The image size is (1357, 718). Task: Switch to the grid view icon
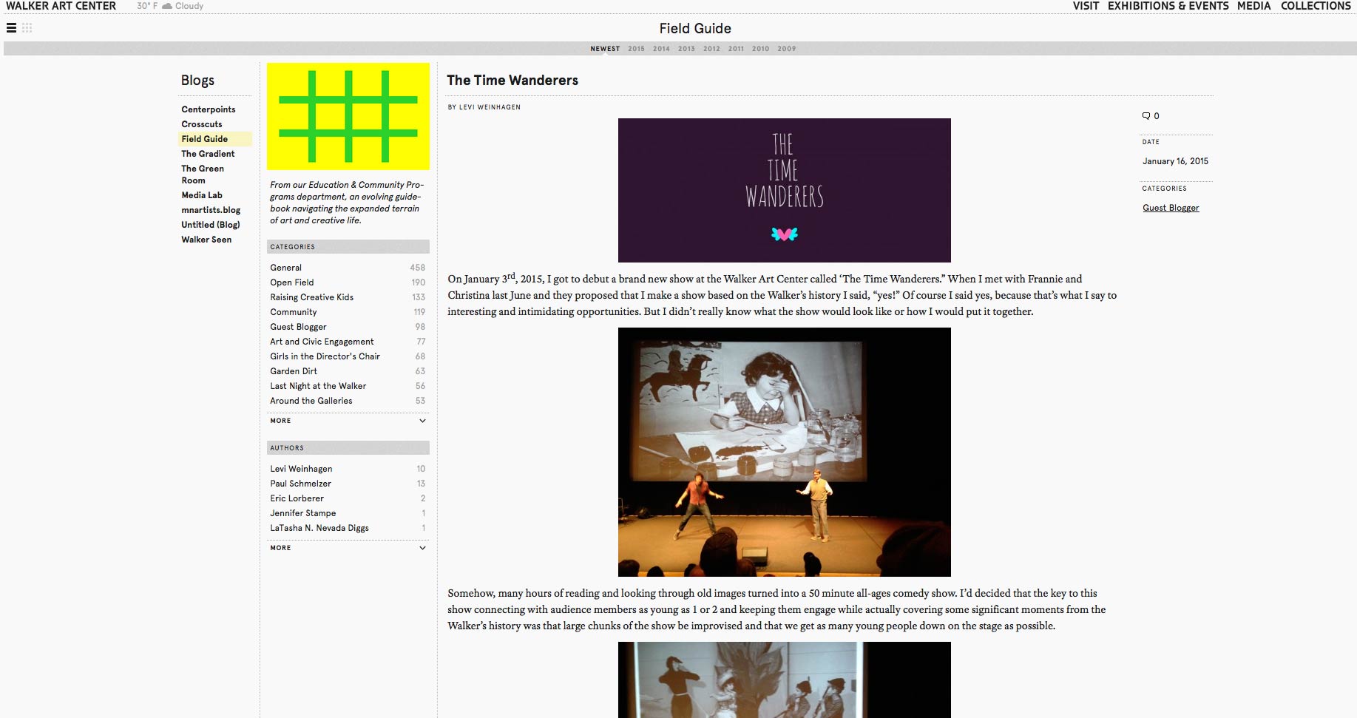tap(27, 28)
